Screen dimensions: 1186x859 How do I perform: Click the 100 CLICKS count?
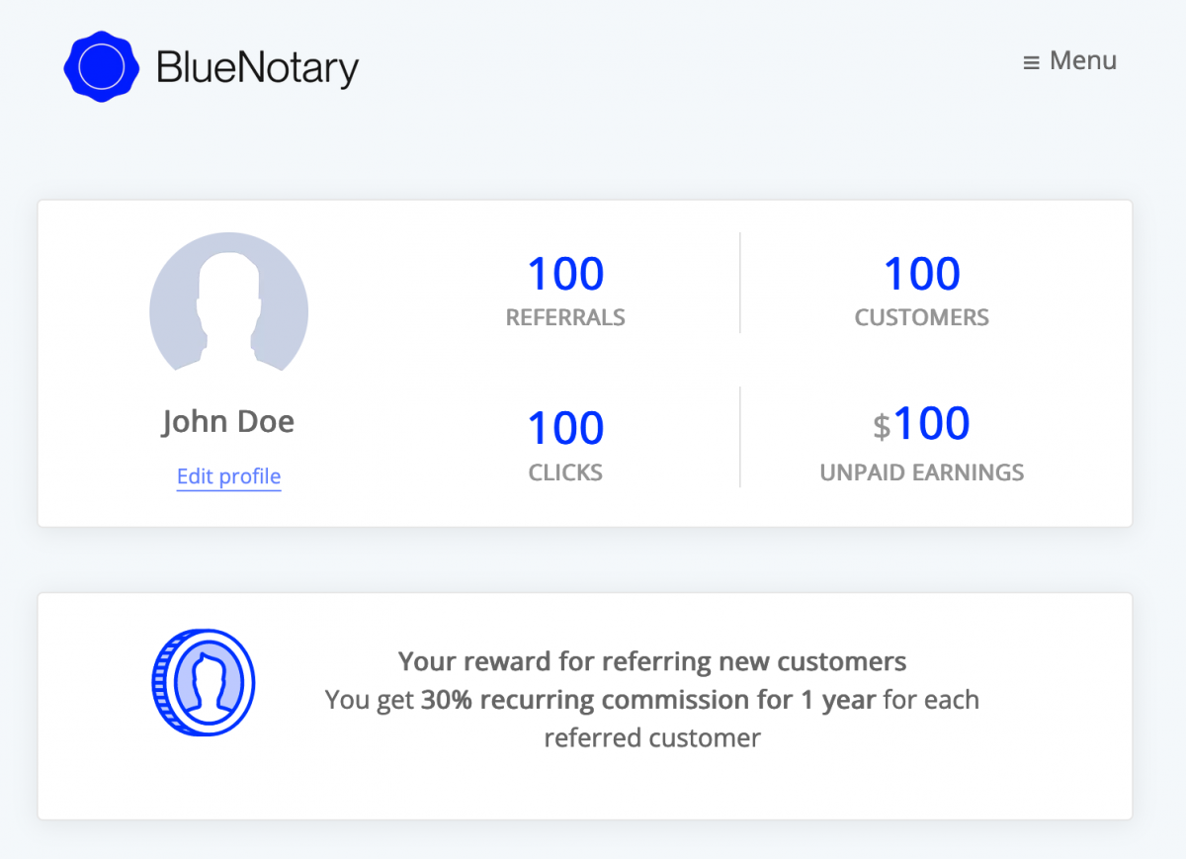pos(564,427)
